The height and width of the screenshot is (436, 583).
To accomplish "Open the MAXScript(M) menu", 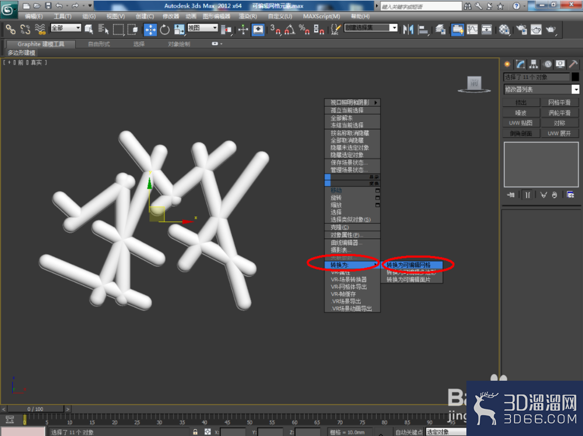I will coord(321,16).
